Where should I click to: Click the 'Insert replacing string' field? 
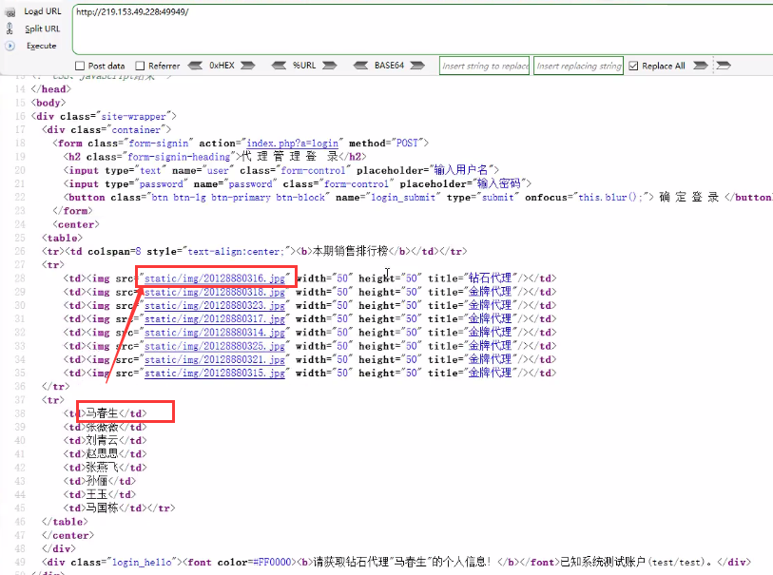click(578, 66)
